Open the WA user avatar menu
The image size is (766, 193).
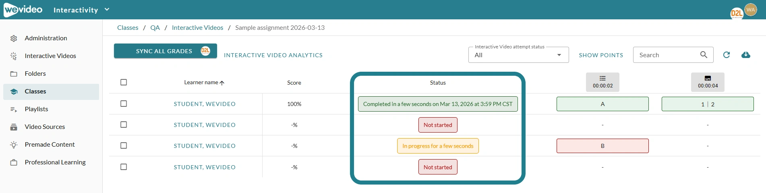[751, 10]
